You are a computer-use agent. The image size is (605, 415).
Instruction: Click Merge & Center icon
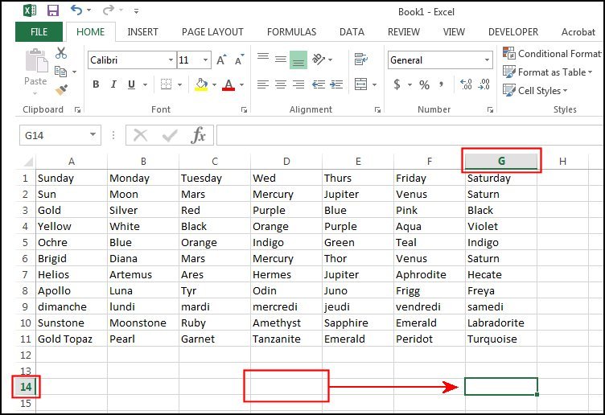(360, 84)
